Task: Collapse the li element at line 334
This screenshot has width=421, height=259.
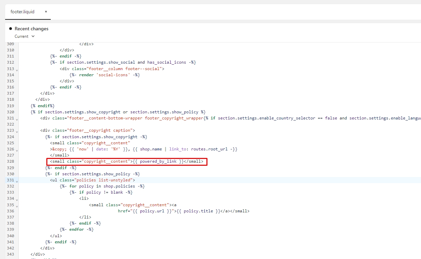Action: click(x=17, y=199)
